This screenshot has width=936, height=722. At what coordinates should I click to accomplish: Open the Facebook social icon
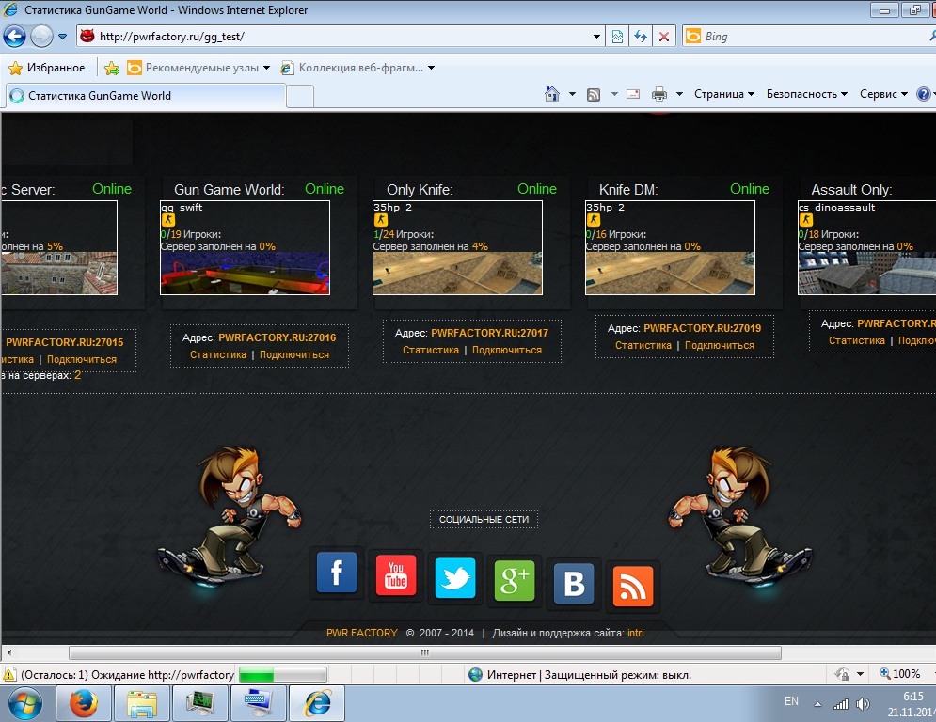point(337,573)
